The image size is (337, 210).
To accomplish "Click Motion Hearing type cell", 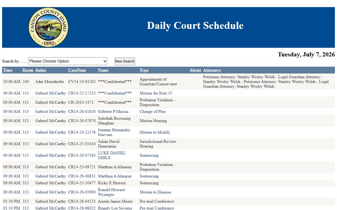I will pyautogui.click(x=153, y=121).
